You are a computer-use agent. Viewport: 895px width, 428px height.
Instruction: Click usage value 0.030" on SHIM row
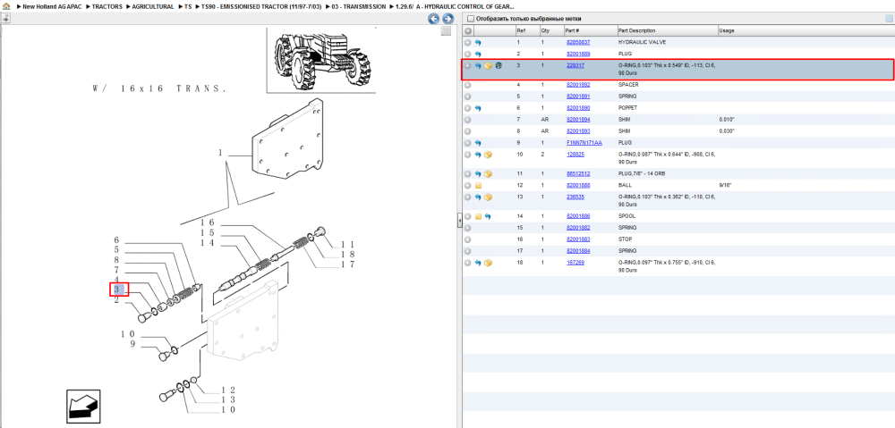click(727, 131)
